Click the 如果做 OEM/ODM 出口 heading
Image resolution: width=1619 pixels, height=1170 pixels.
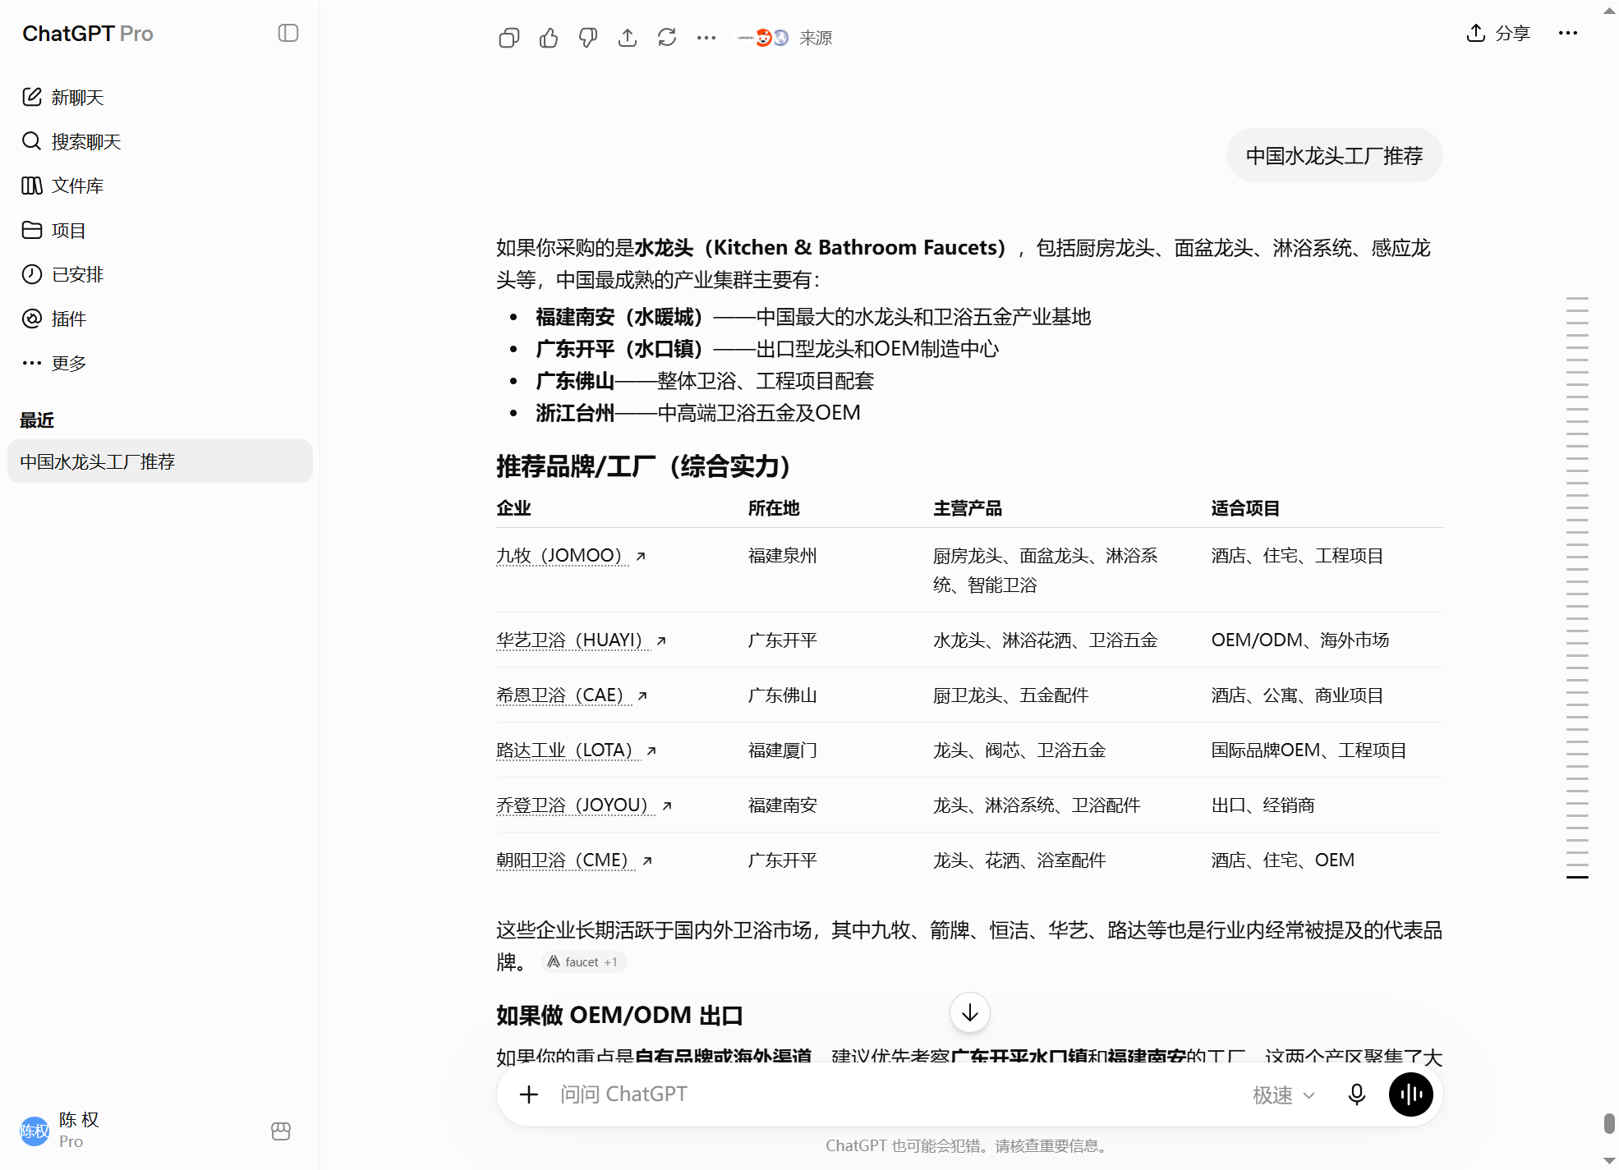(x=619, y=1016)
